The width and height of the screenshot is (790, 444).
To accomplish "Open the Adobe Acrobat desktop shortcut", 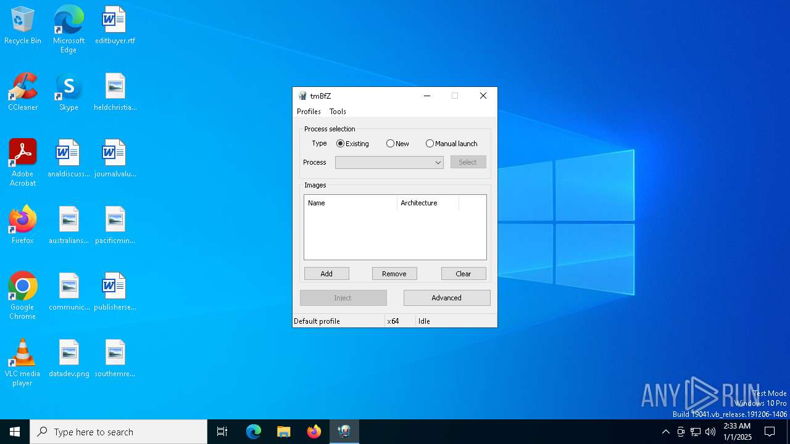I will pos(23,163).
